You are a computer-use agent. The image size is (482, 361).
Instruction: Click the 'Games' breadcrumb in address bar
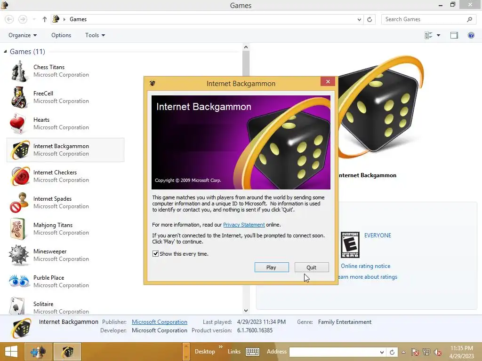click(78, 19)
